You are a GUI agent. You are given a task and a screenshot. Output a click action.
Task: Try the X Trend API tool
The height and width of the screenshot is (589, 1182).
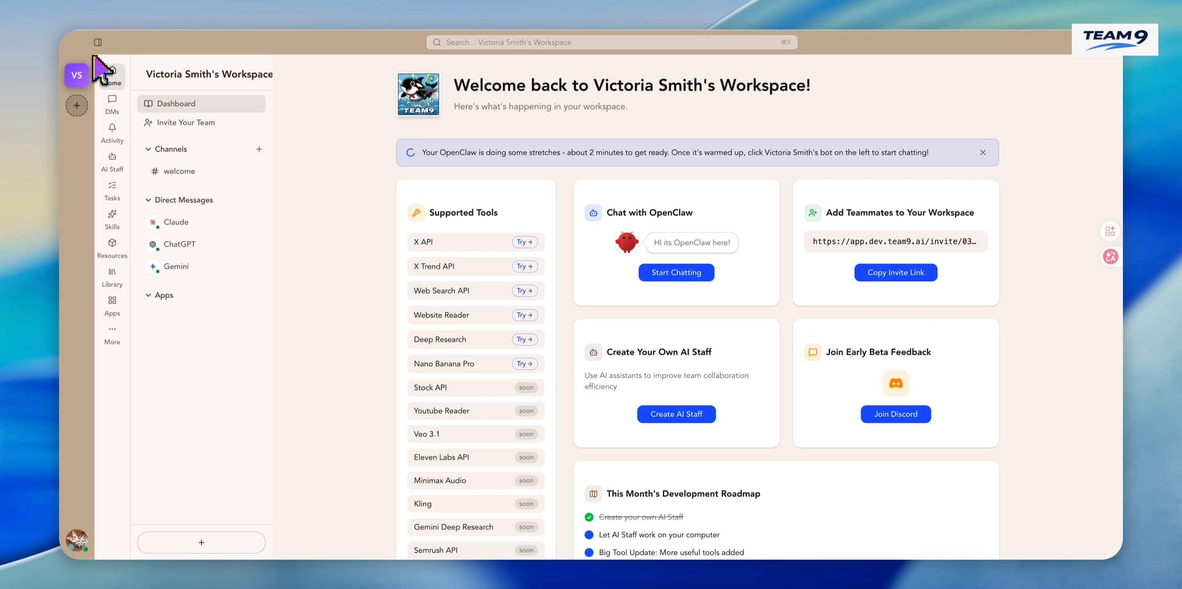[525, 267]
